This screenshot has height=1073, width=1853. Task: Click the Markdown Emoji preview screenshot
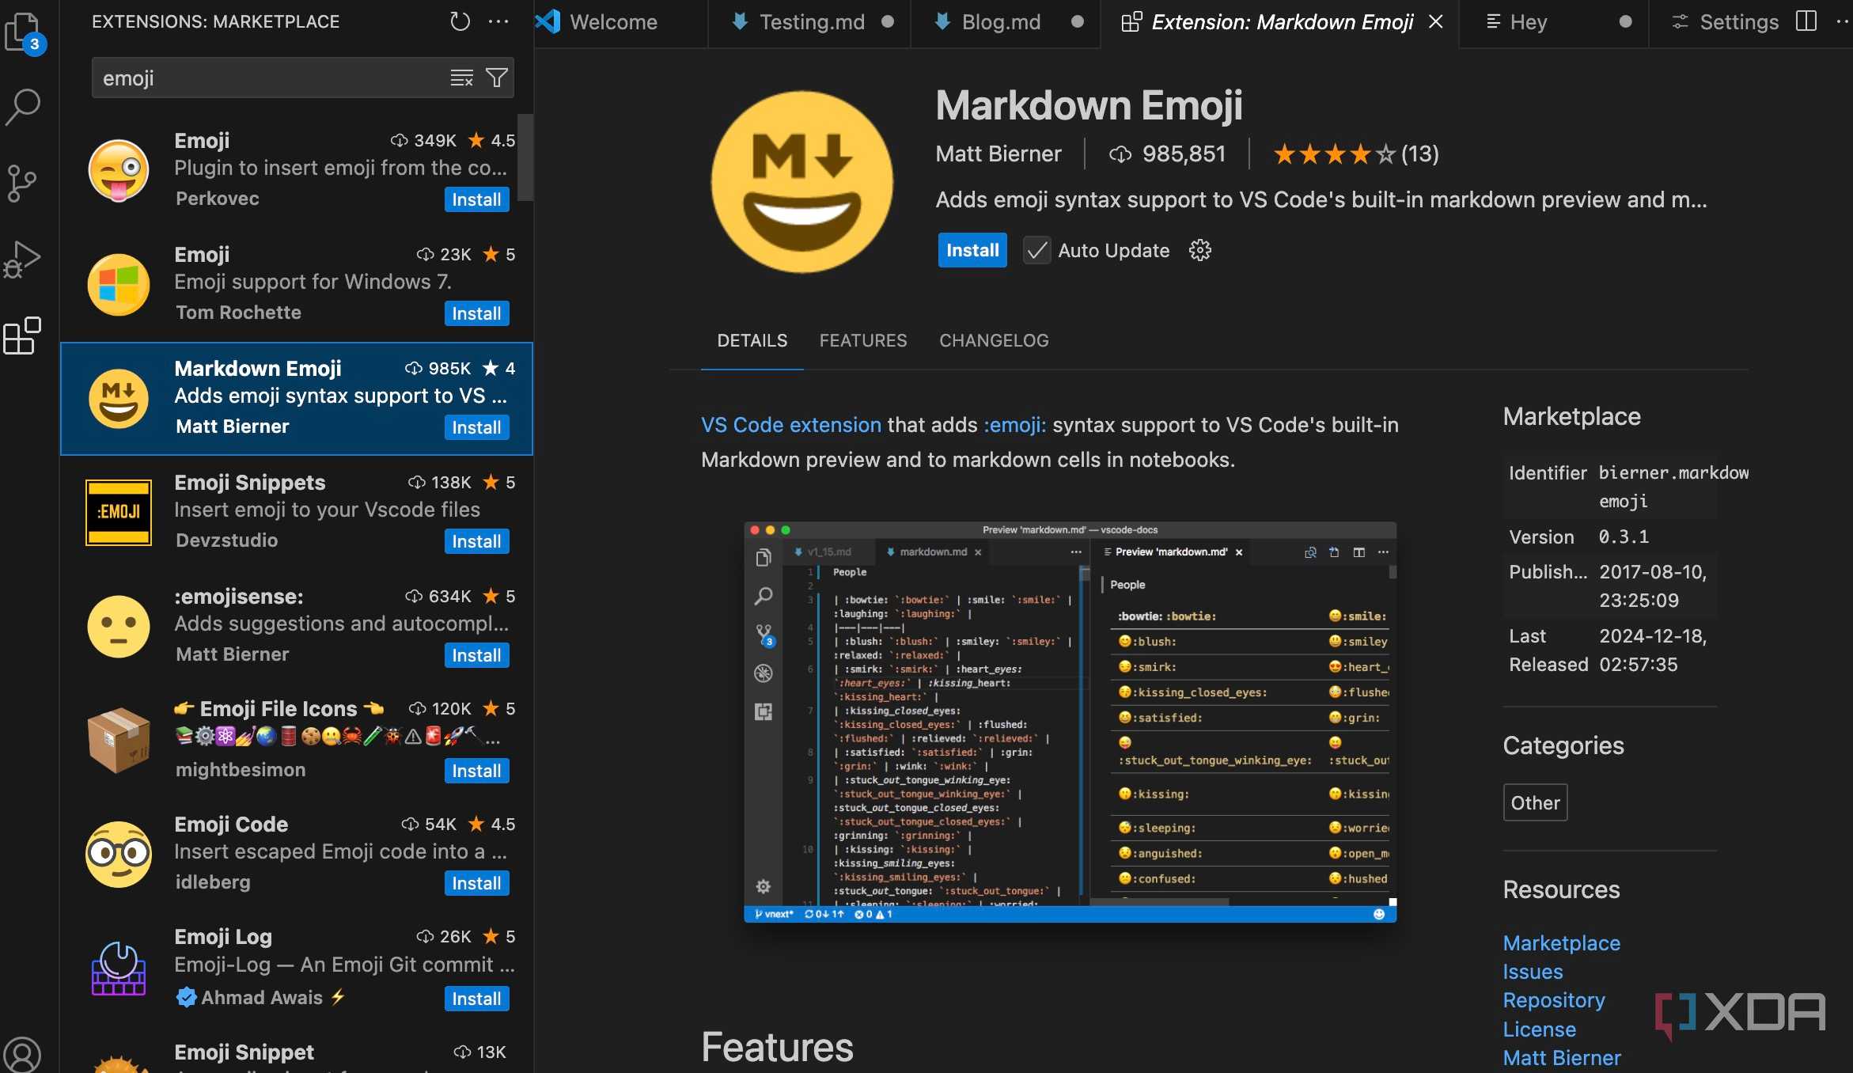coord(1070,722)
